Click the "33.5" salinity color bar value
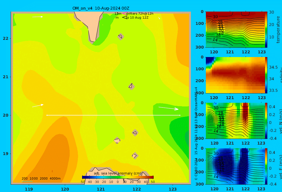The height and width of the screenshot is (192, 282). point(273,90)
